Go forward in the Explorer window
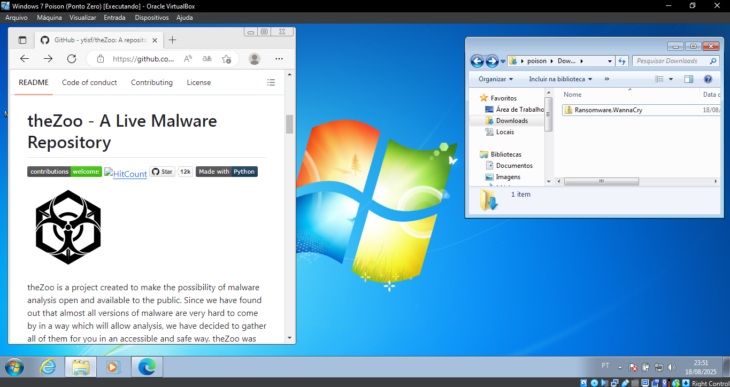Viewport: 730px width, 387px height. [492, 61]
